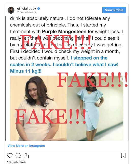Click the heart like icon
The height and width of the screenshot is (164, 136).
(10, 156)
